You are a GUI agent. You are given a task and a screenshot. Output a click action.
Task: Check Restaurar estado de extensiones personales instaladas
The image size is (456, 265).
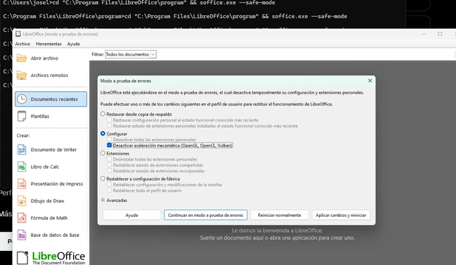[x=109, y=126]
